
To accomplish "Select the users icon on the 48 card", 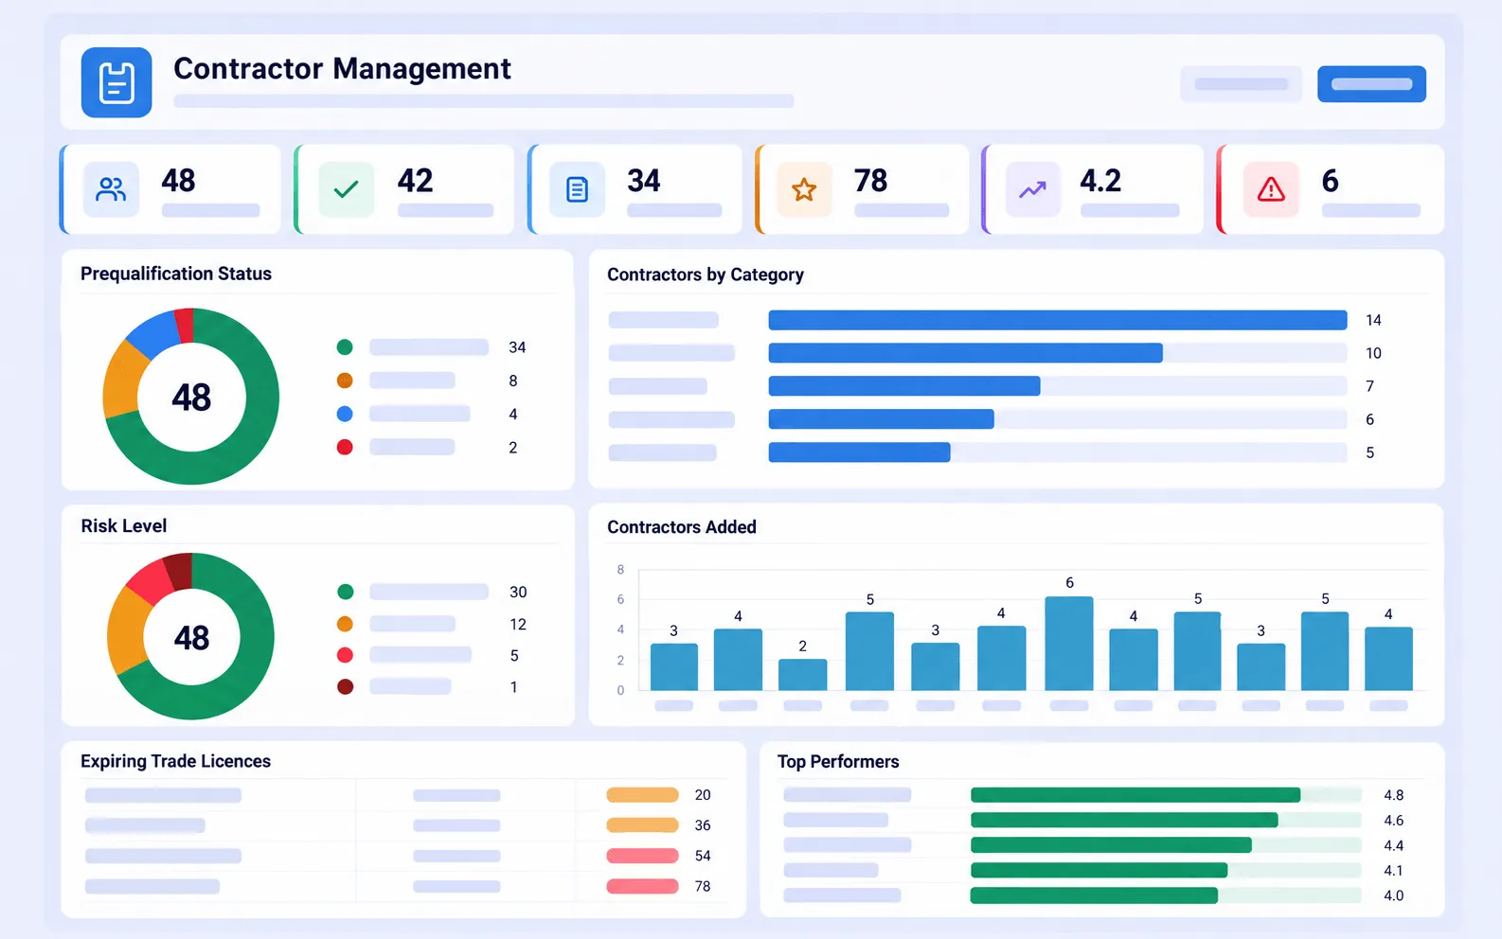I will point(111,189).
